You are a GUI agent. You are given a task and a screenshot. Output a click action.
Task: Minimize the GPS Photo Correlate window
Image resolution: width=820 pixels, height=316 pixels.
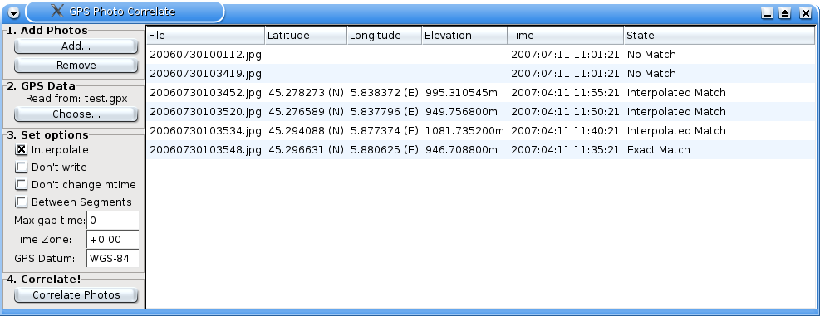coord(767,13)
